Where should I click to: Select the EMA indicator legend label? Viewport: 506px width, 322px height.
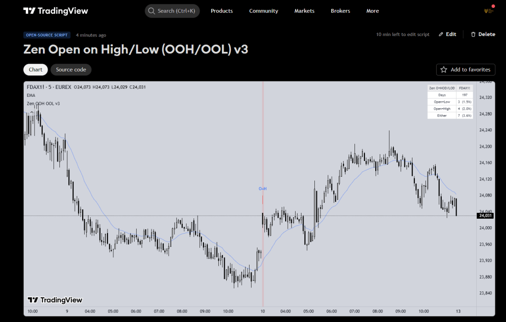tap(31, 95)
